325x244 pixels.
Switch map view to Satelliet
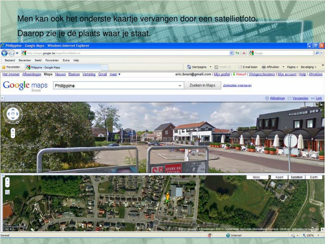[x=297, y=177]
